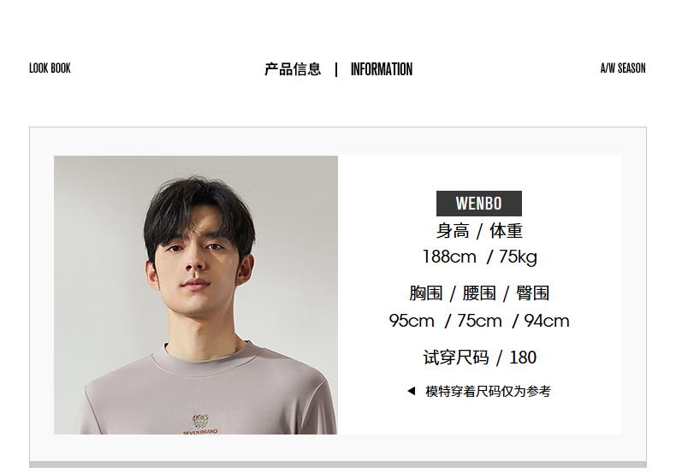
Task: Click the vertical divider beside 产品信息
Action: pyautogui.click(x=336, y=69)
